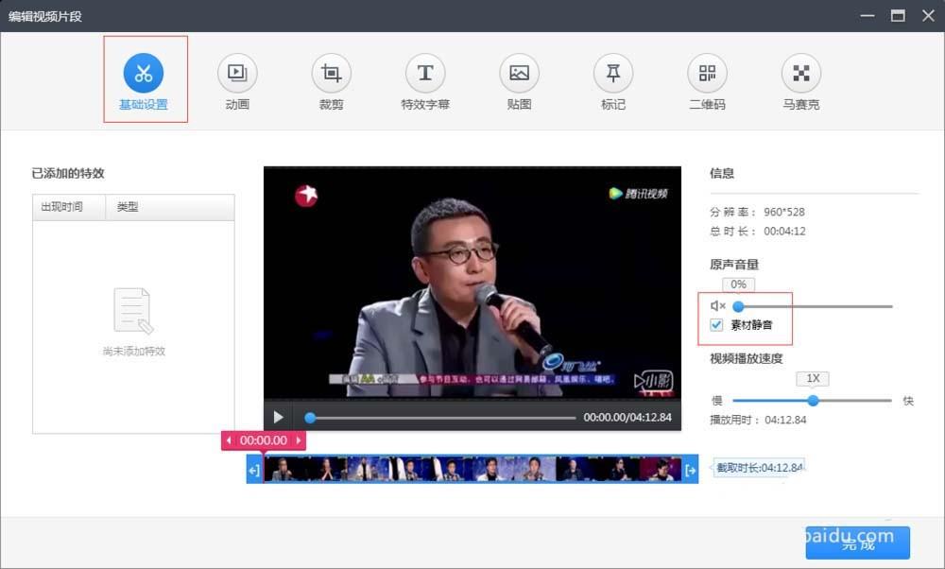Open the 二维码 QR code tool
945x569 pixels.
point(706,79)
